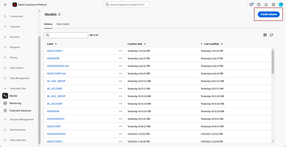The width and height of the screenshot is (286, 147).
Task: Collapse the Federated Data section
Action: 15,88
